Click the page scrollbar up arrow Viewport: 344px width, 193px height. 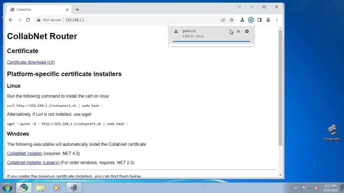[x=280, y=28]
